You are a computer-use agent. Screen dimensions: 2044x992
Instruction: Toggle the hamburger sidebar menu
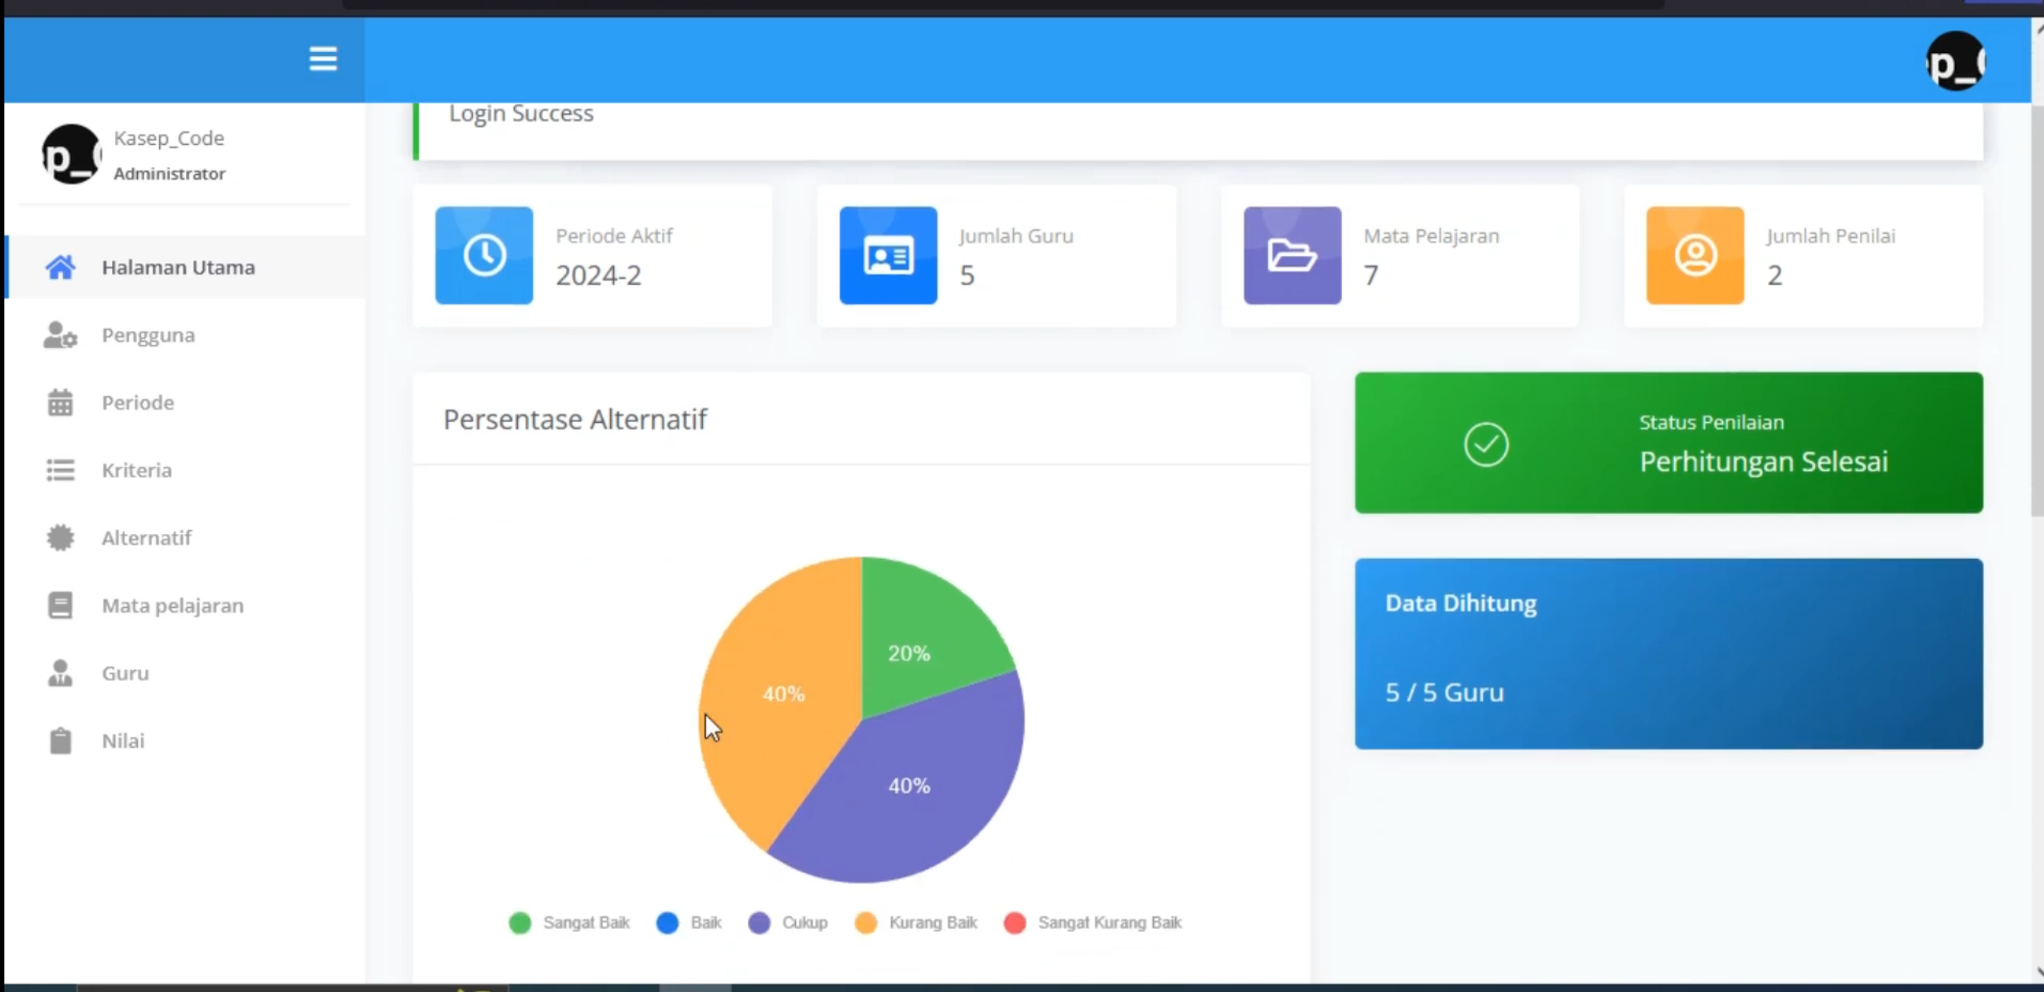323,58
